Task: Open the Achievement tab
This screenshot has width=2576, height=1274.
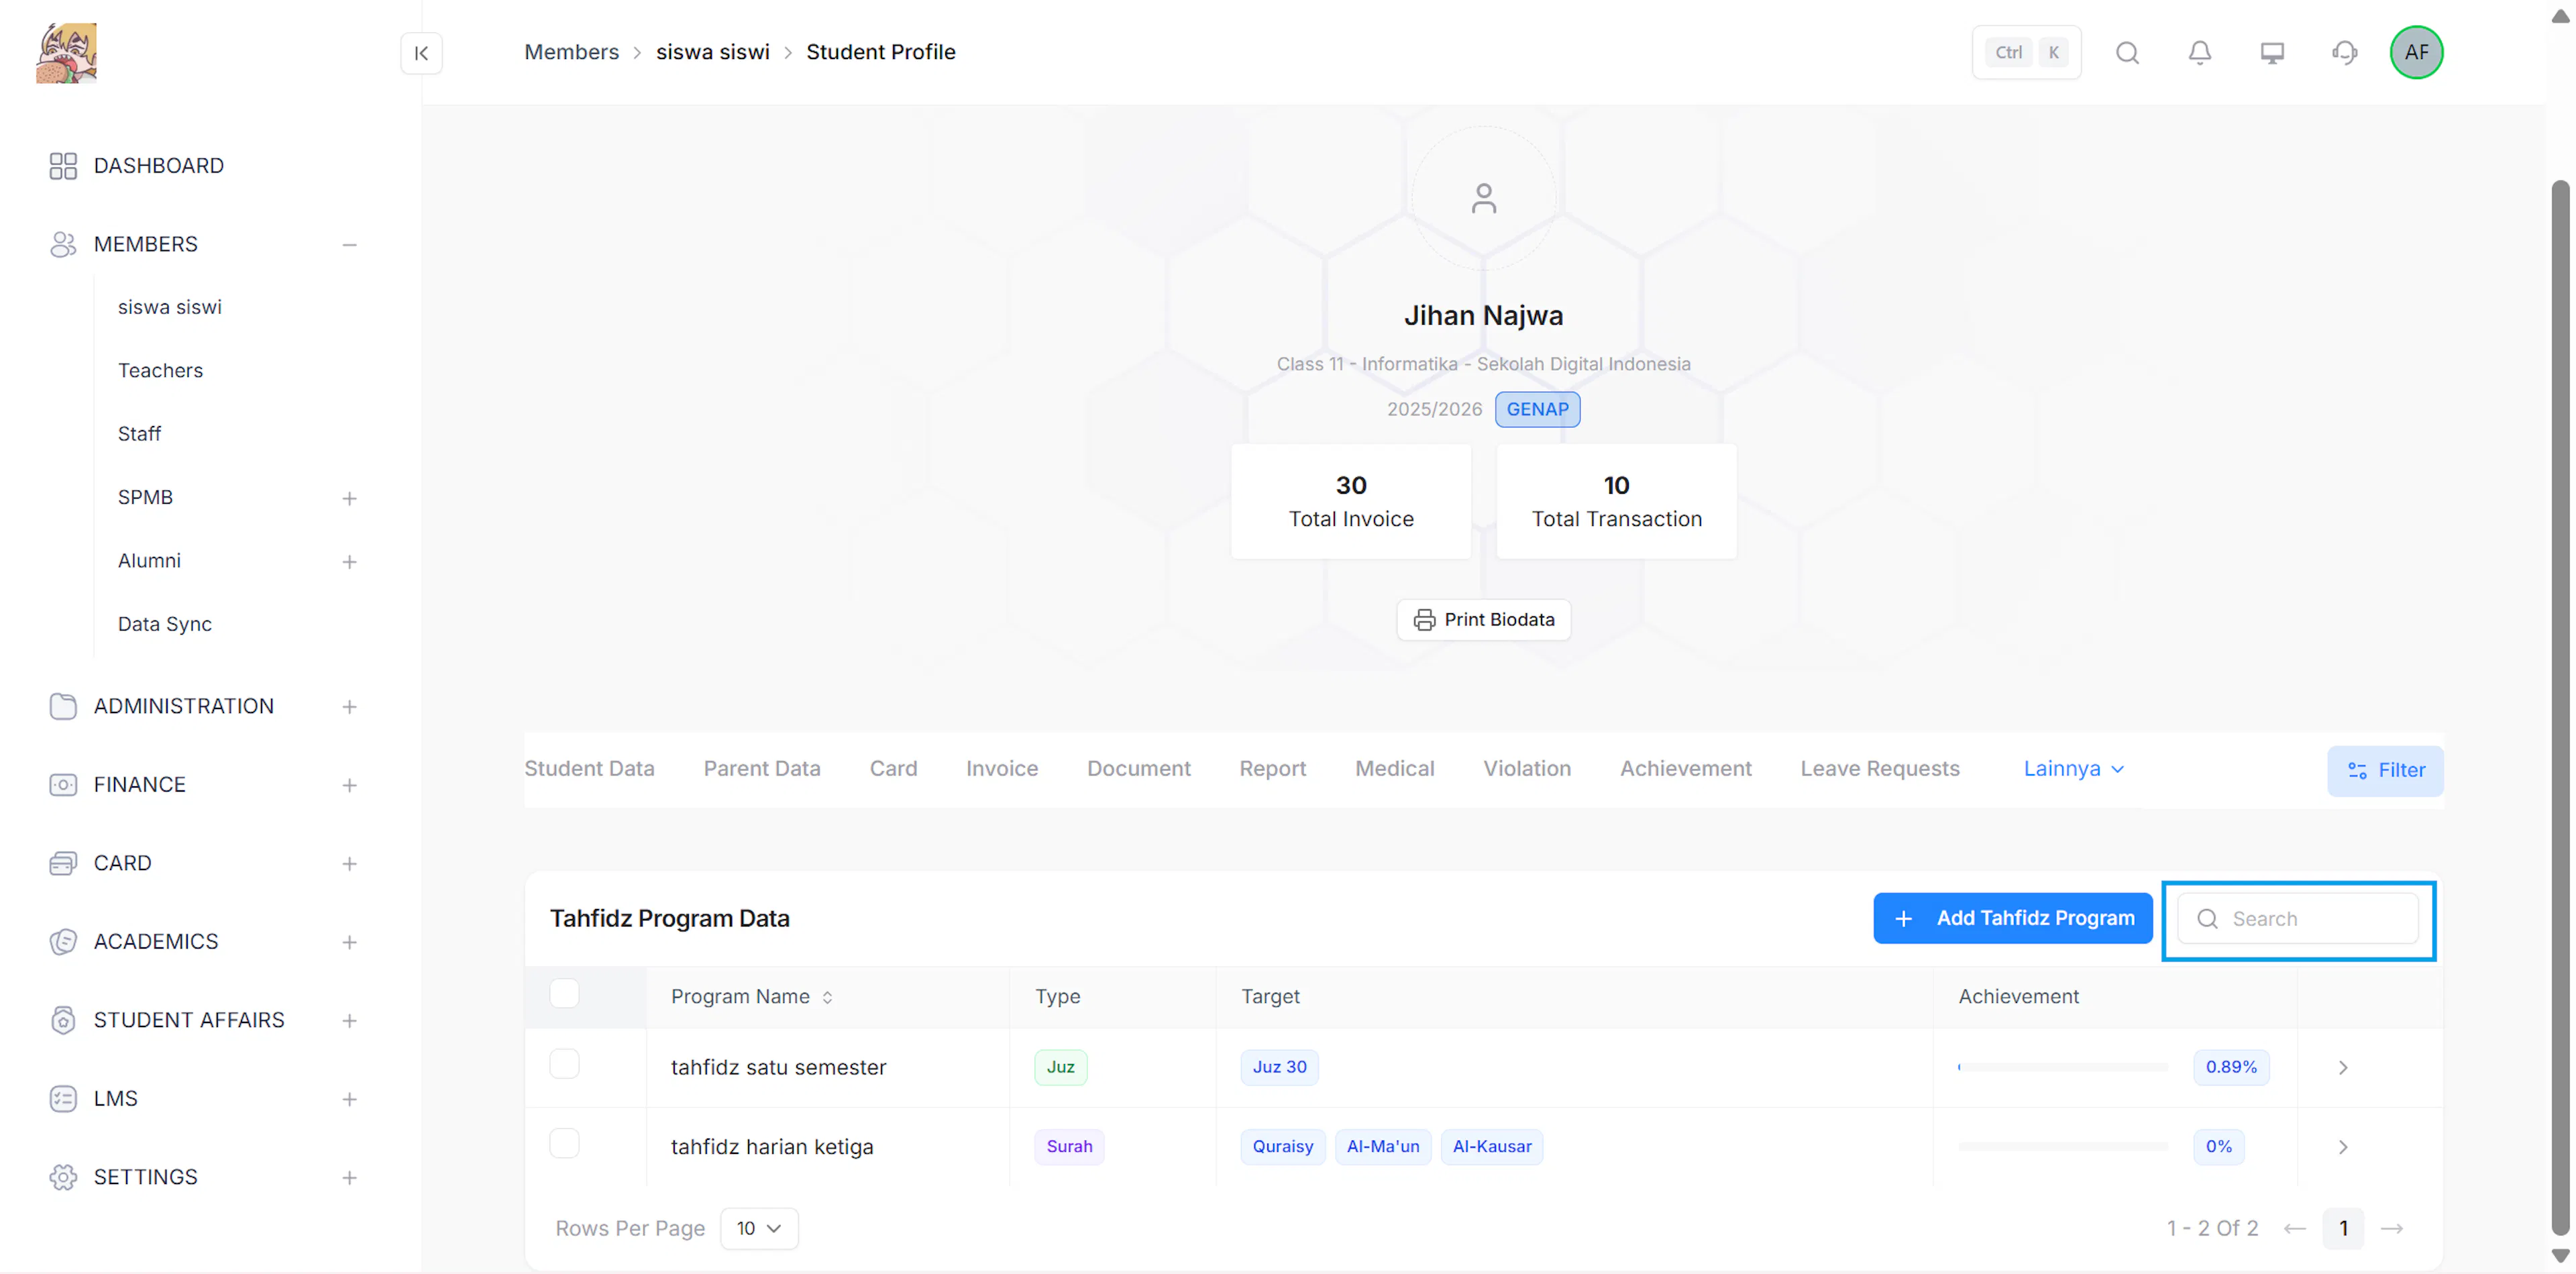Action: [x=1685, y=769]
